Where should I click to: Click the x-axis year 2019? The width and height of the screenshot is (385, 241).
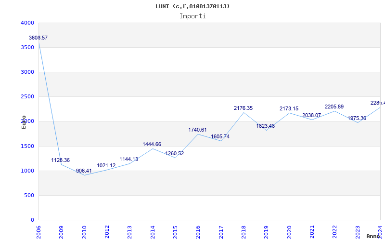pos(267,232)
